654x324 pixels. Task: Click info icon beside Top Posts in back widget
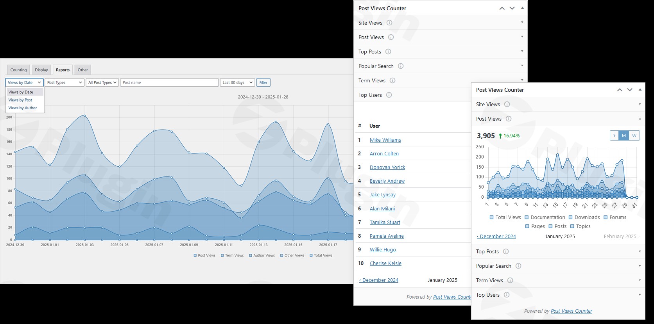pos(388,52)
